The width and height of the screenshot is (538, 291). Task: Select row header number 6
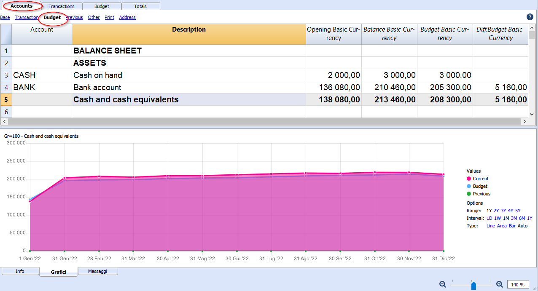[6, 112]
